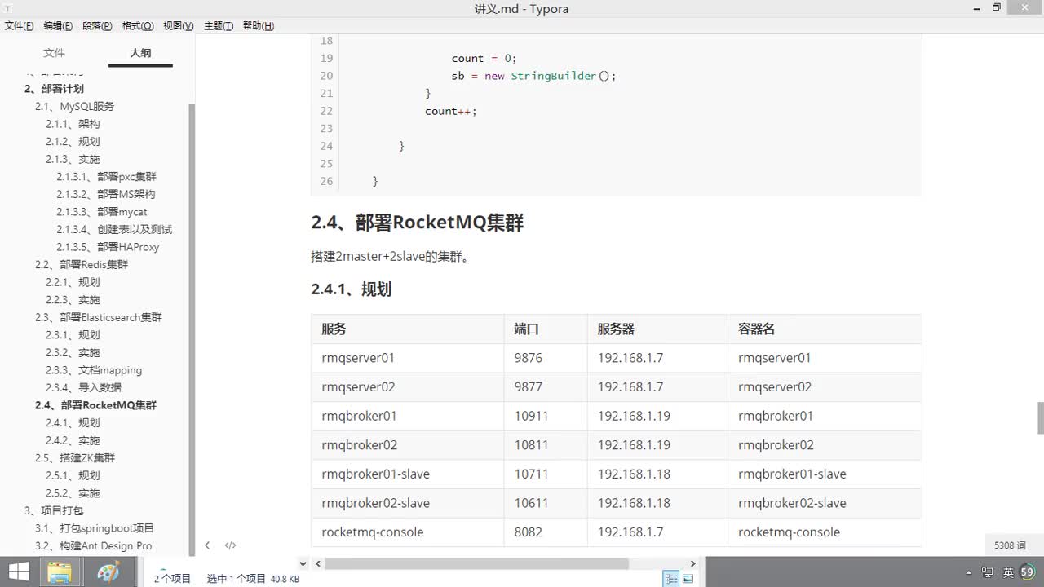
Task: Switch to the 文件 sidebar tab
Action: [54, 53]
